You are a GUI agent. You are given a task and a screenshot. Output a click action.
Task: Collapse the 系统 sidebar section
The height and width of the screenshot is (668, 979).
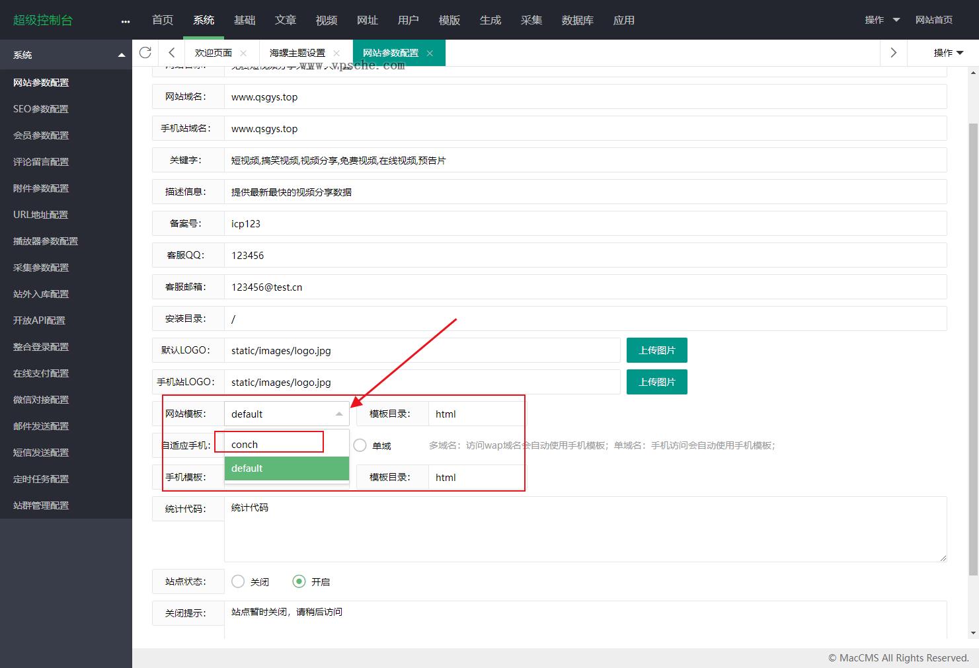pos(120,54)
